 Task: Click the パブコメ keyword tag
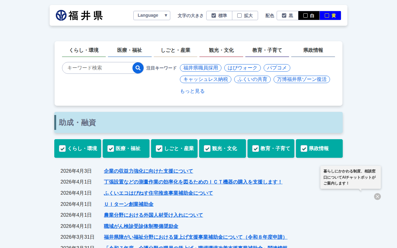click(x=277, y=68)
